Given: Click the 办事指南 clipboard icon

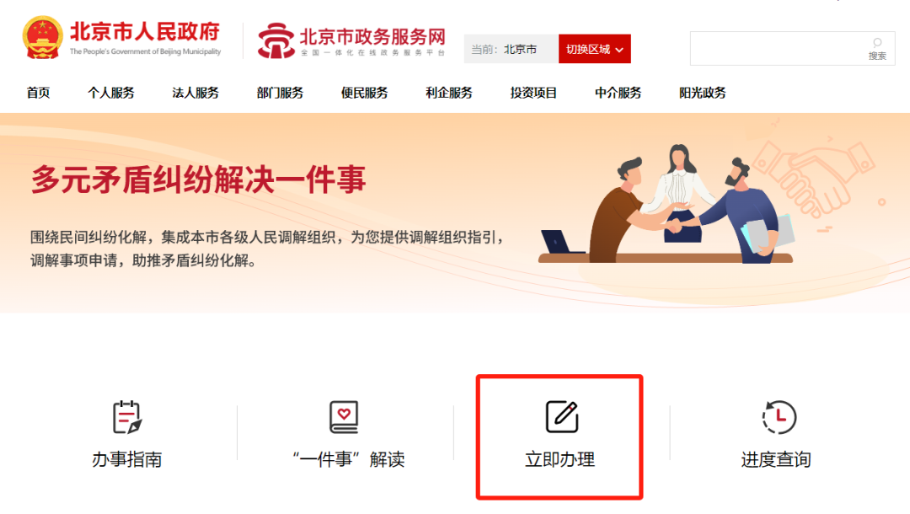Looking at the screenshot, I should [127, 416].
